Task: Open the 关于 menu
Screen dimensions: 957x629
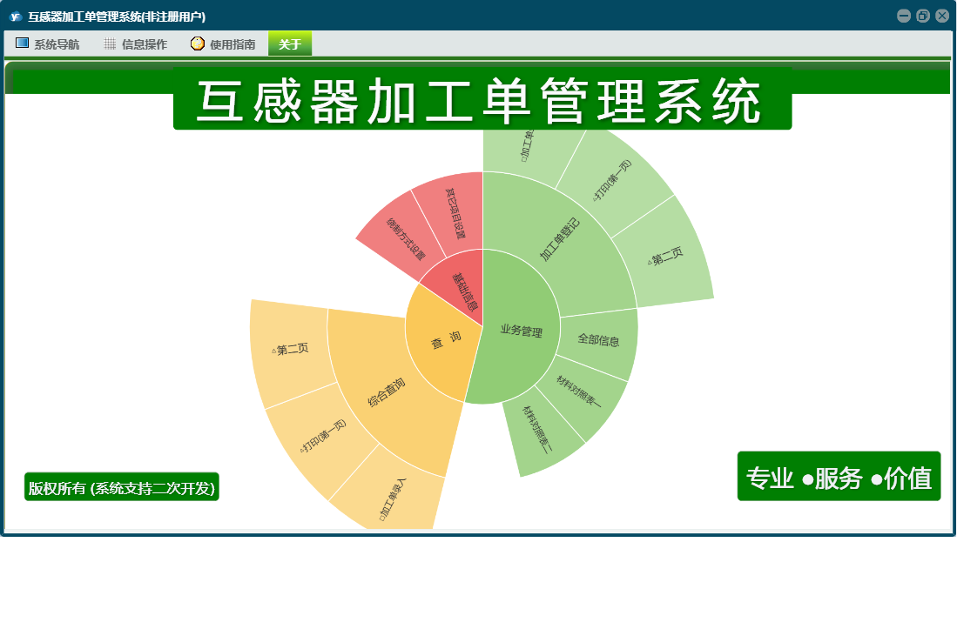Action: tap(290, 43)
